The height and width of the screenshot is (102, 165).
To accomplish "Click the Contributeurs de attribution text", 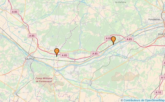I will (134, 100).
